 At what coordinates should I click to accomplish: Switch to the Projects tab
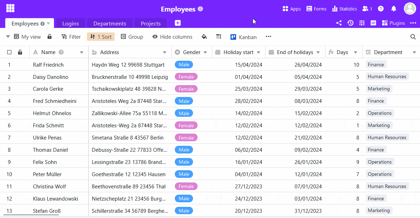click(x=151, y=23)
